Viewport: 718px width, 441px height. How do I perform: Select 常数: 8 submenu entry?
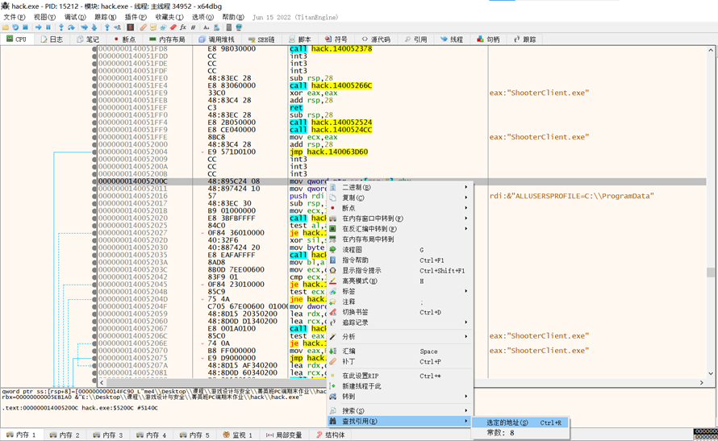point(500,433)
